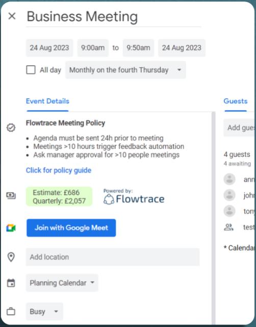Open the Busy availability dropdown
Screen dimensions: 256x327
point(44,311)
